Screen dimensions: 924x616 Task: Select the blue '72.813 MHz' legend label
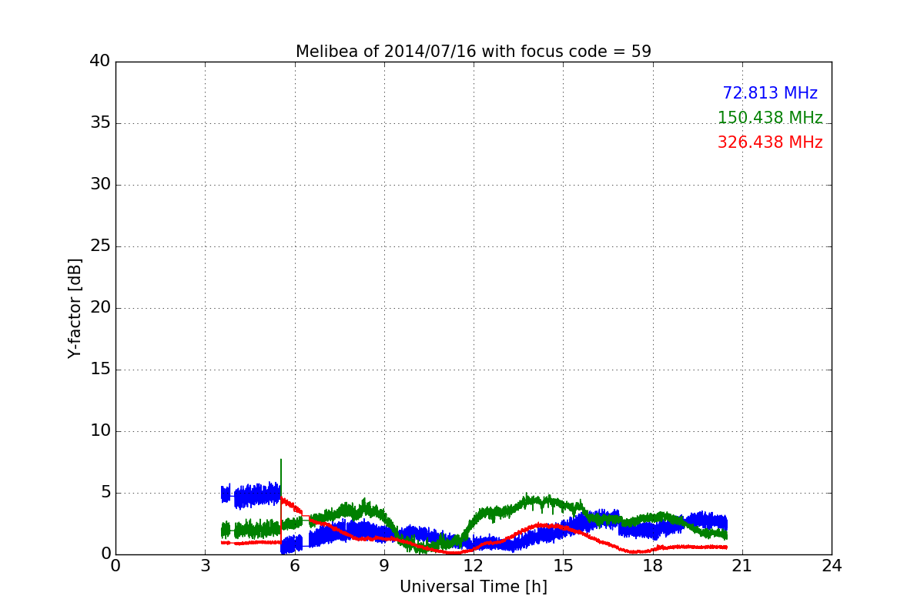770,93
